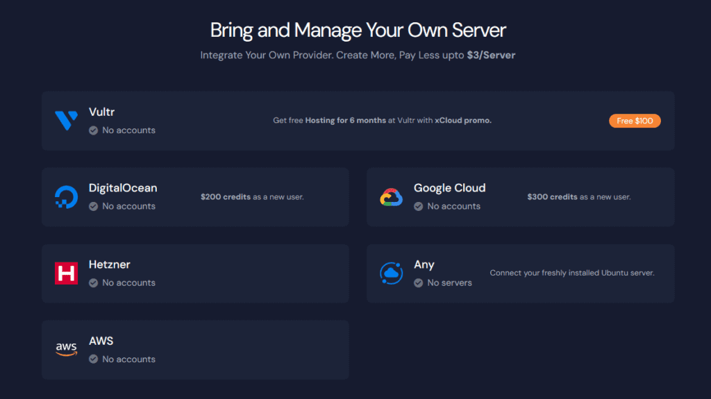Click the checkmark icon under AWS
This screenshot has height=399, width=711.
pyautogui.click(x=93, y=359)
